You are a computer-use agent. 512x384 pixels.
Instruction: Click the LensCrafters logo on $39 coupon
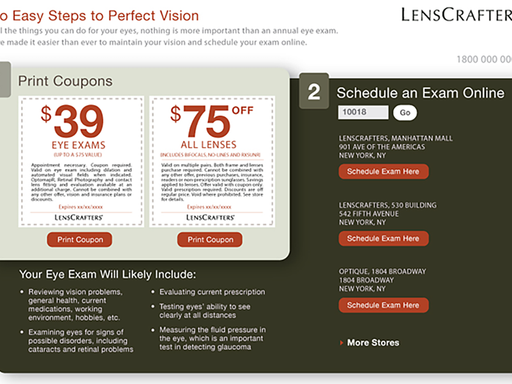[x=78, y=218]
